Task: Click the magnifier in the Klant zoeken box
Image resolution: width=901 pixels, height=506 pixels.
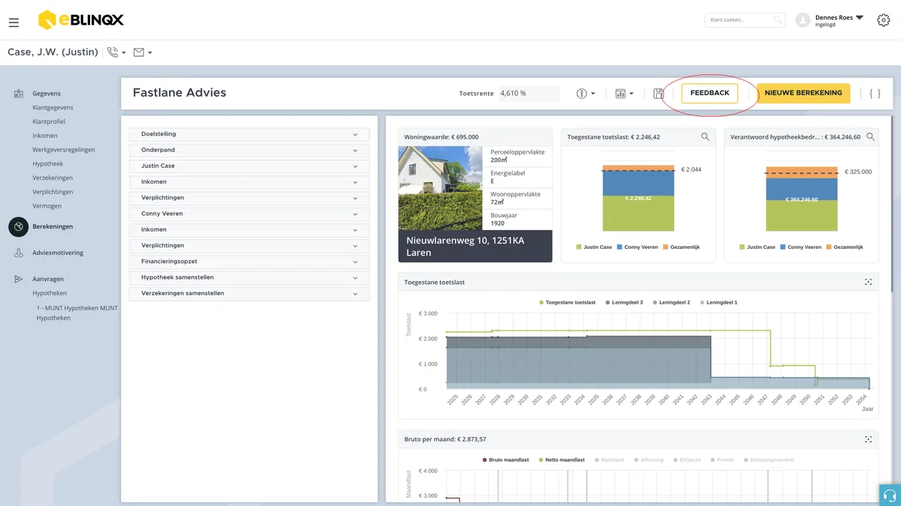Action: 778,20
